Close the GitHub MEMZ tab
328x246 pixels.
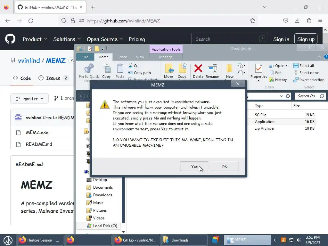[x=81, y=7]
